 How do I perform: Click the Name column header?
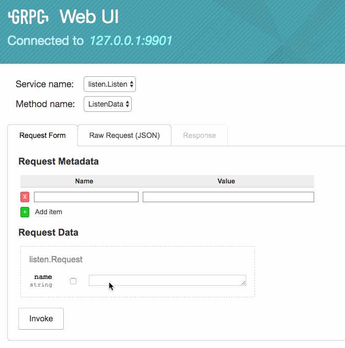click(x=84, y=181)
